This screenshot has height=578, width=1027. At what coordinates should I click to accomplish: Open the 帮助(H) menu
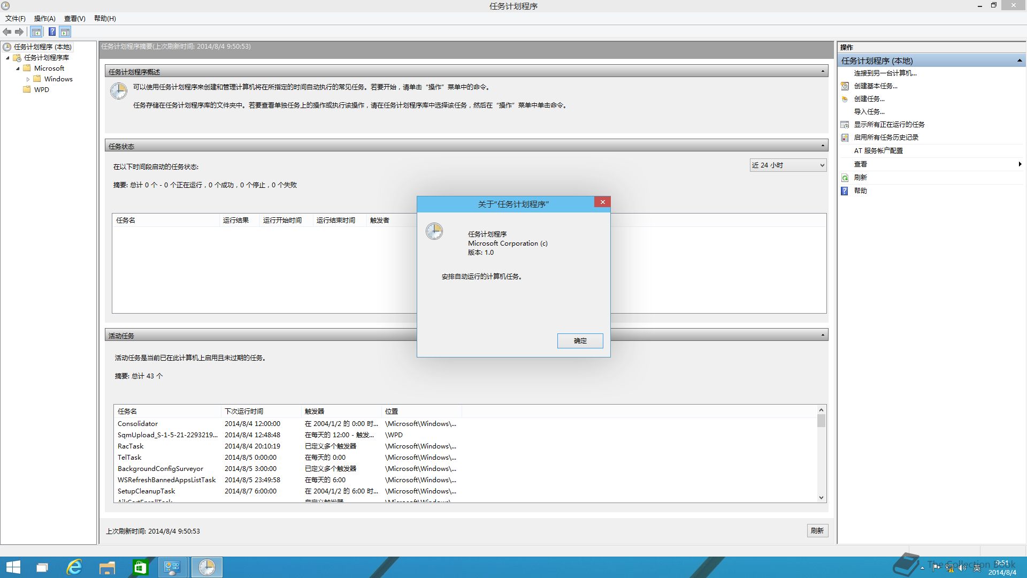click(x=105, y=19)
